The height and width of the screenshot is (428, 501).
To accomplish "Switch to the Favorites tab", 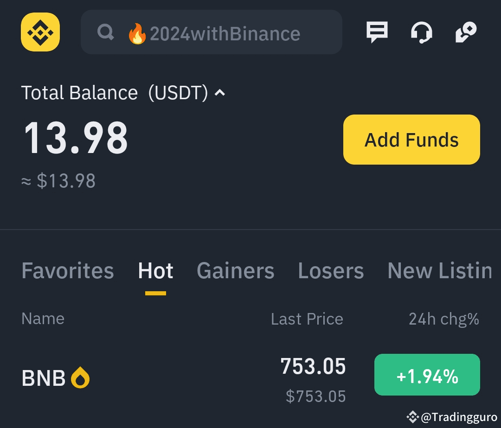I will pyautogui.click(x=68, y=271).
